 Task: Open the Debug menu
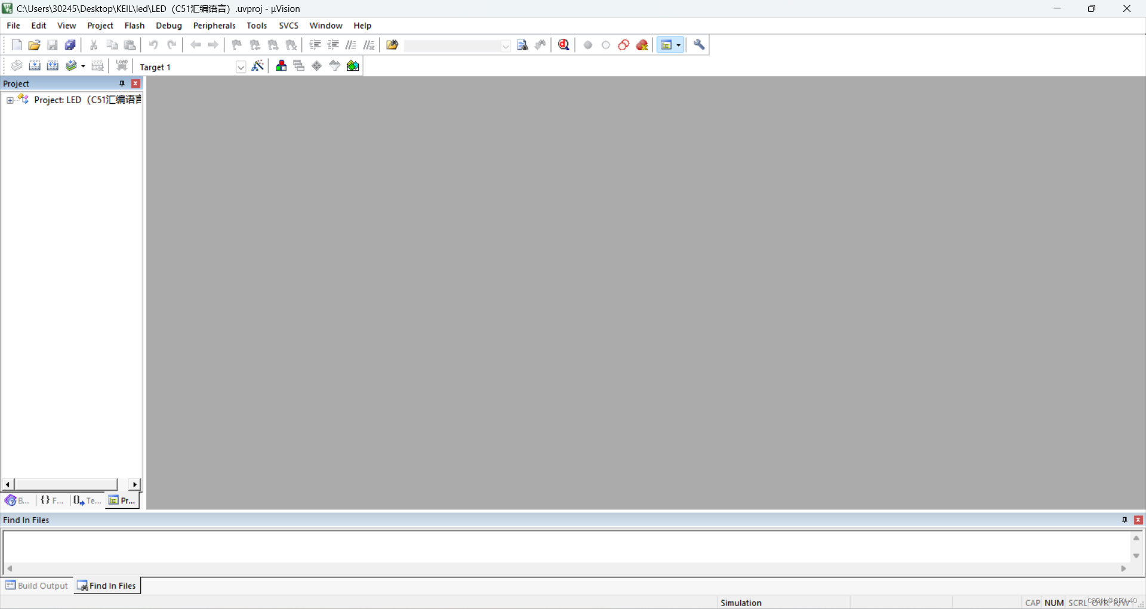tap(169, 26)
